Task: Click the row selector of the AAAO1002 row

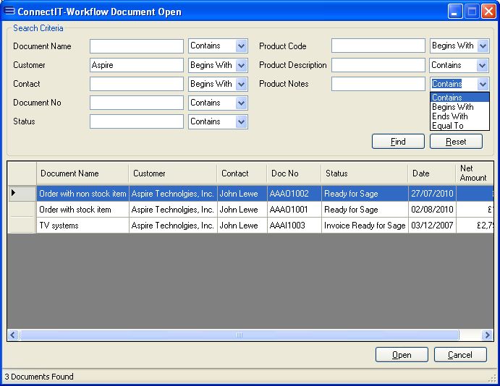Action: click(22, 194)
